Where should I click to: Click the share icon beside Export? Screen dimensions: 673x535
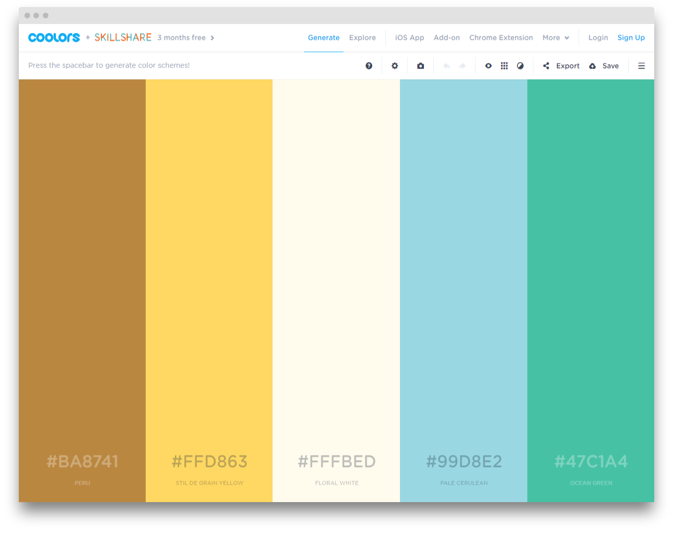point(546,66)
